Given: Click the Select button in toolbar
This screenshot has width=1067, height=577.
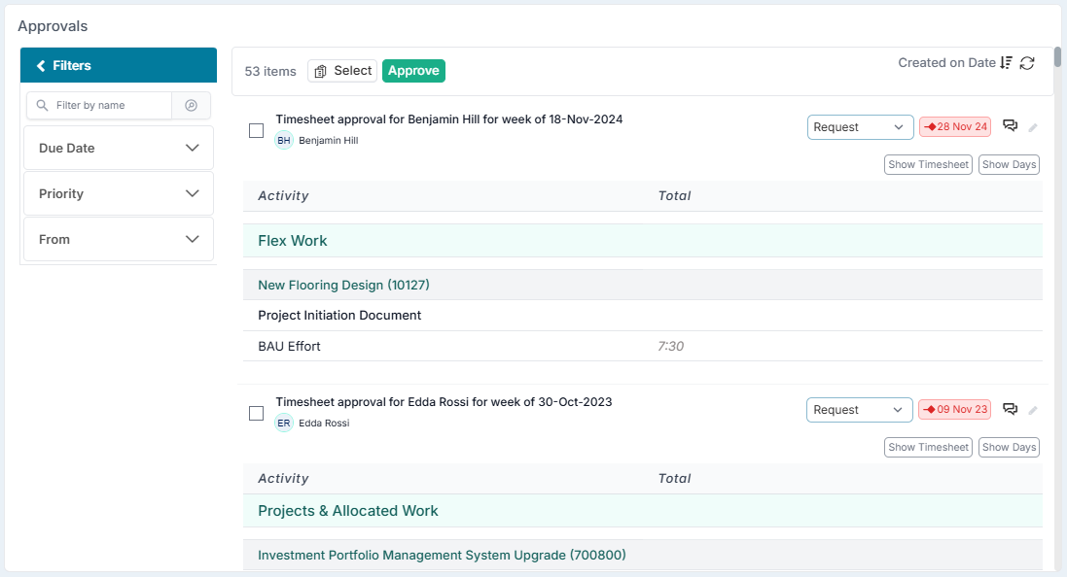Looking at the screenshot, I should point(342,71).
